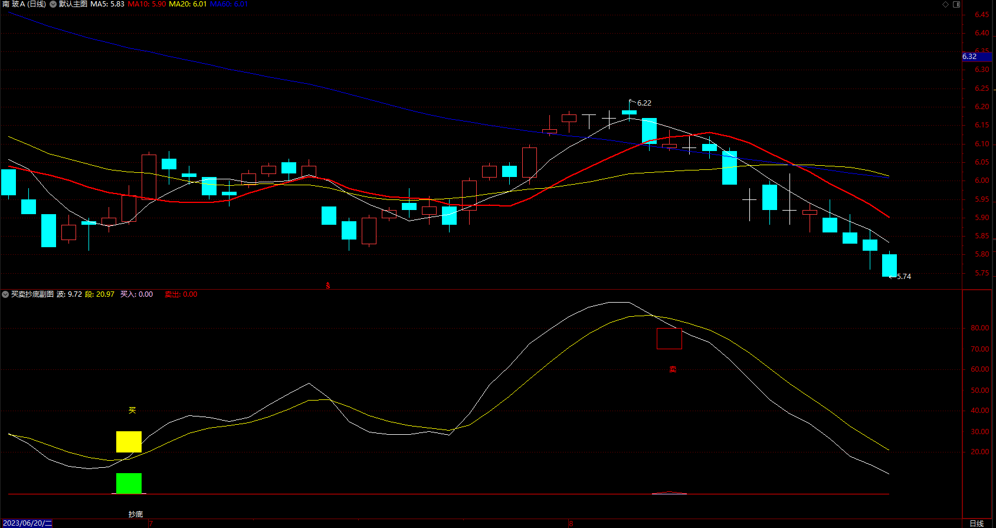Image resolution: width=996 pixels, height=528 pixels.
Task: Click the 默认主图 main chart label
Action: point(73,4)
